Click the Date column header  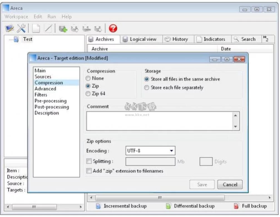245,49
